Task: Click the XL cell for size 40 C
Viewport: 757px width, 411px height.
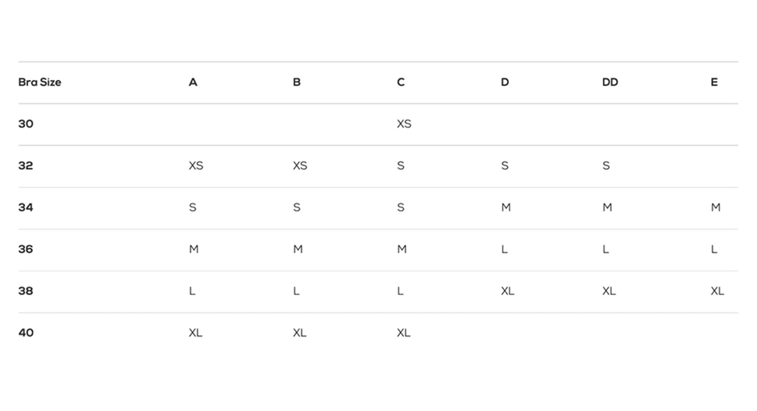Action: [x=403, y=332]
